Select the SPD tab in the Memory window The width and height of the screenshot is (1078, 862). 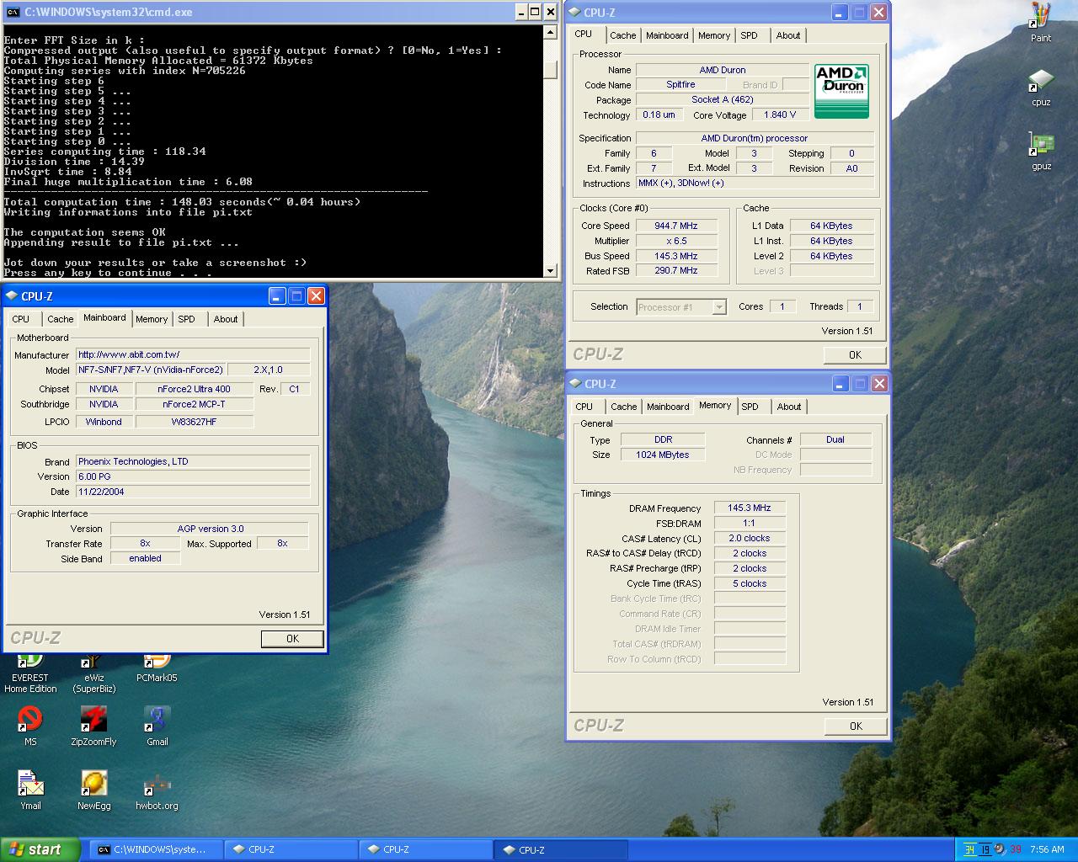[750, 407]
